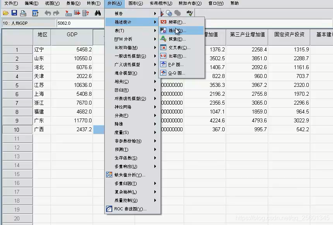
Task: Select the 多重响应(U) menu entry
Action: click(x=133, y=166)
